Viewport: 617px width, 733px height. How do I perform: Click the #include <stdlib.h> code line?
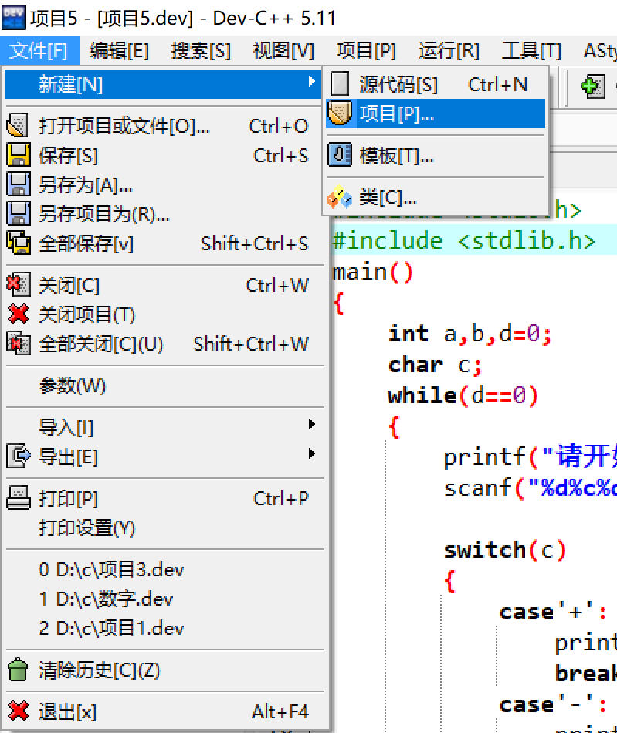(x=463, y=240)
